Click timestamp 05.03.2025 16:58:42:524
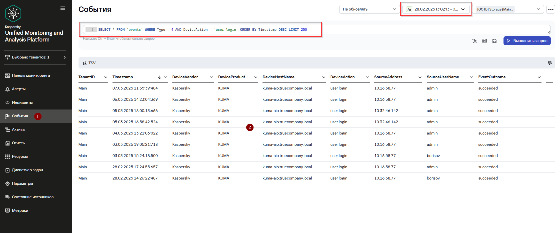The image size is (559, 233). tap(135, 122)
